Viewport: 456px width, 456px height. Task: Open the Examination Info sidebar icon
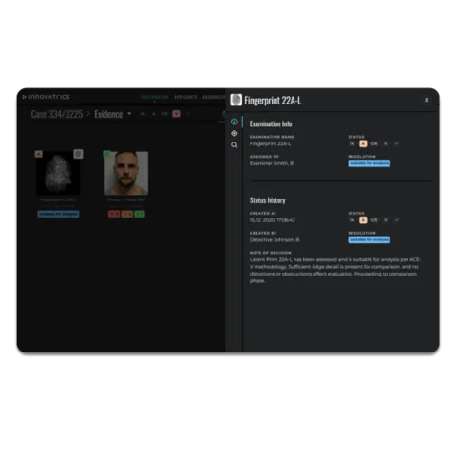[x=234, y=122]
